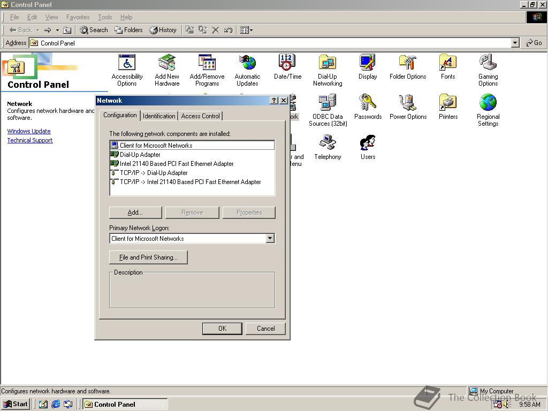Toggle the History pane button
Viewport: 548px width, 411px height.
(x=163, y=30)
